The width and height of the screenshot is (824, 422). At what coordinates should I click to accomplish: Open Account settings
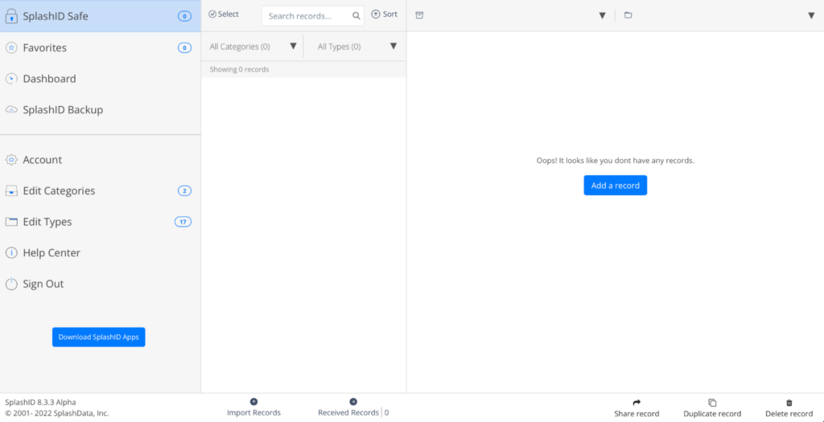click(x=101, y=160)
